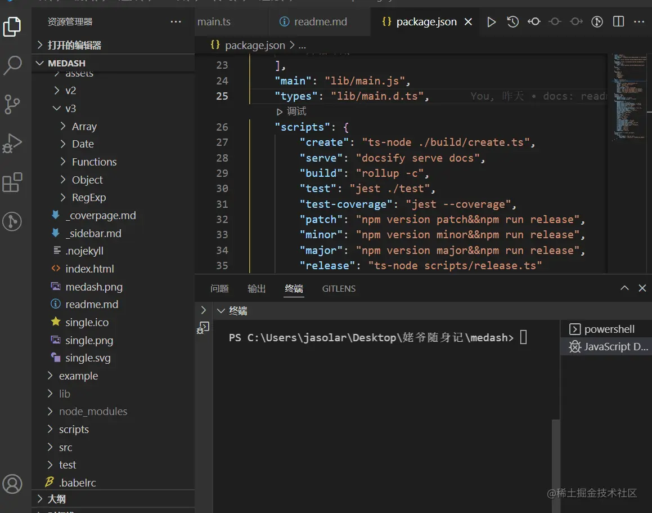Maximize the terminal panel with the chevron-up
This screenshot has height=513, width=652.
(x=624, y=288)
